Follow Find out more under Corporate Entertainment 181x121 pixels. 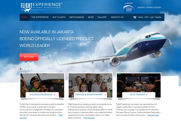[89, 118]
